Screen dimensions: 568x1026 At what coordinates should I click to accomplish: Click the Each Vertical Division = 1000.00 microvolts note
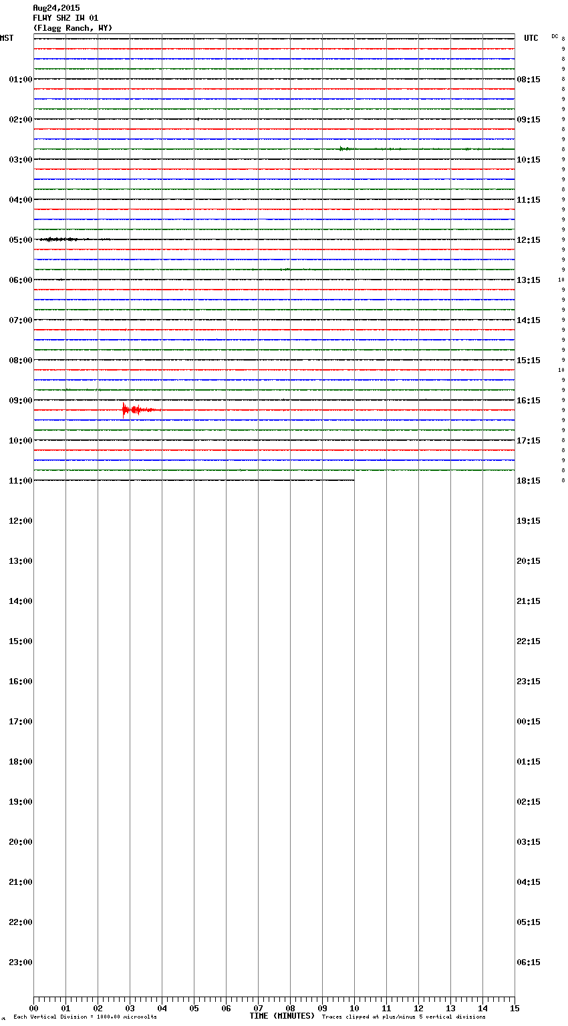click(85, 1017)
